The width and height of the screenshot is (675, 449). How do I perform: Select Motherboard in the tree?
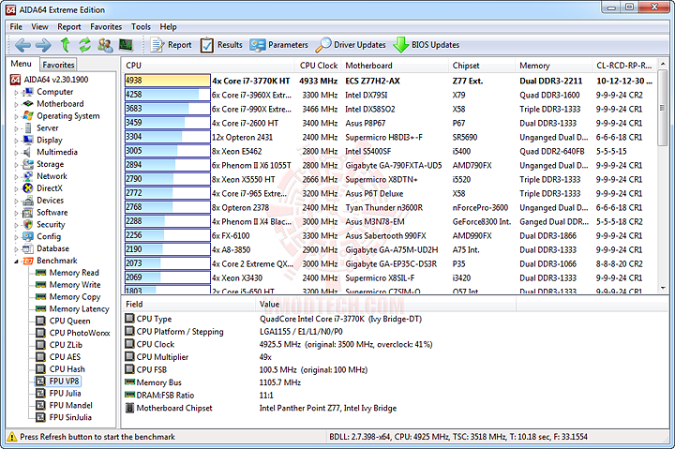[x=52, y=104]
